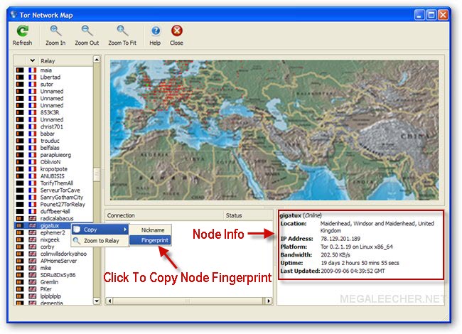Click the flag beside TorifyThemAll

(33, 183)
